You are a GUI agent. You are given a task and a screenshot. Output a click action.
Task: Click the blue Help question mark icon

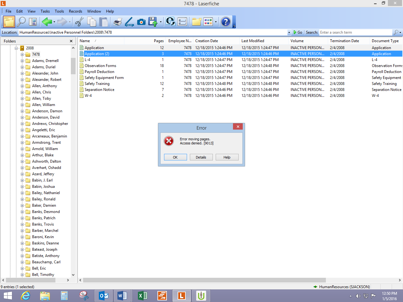coord(226,22)
